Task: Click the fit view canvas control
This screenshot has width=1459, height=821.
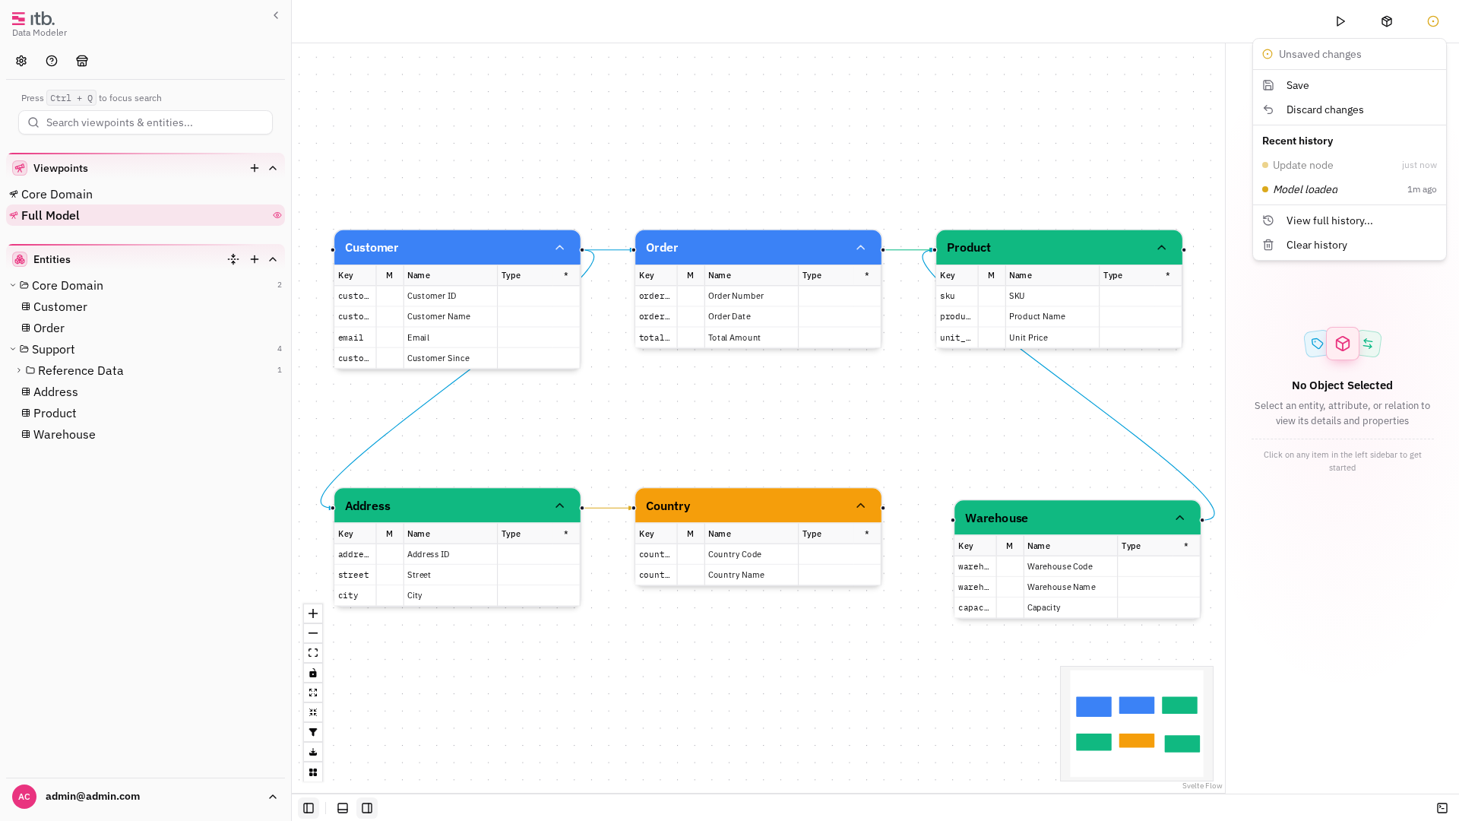Action: (313, 653)
